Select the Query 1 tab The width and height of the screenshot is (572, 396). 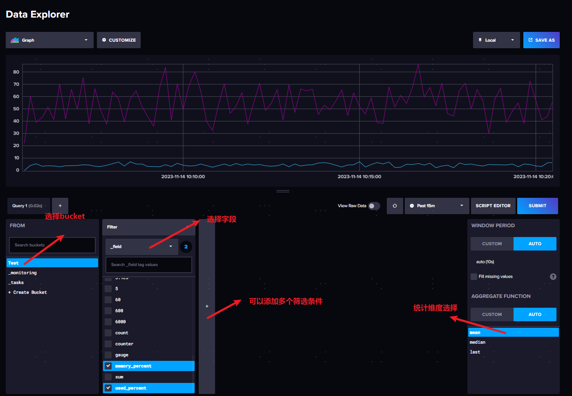[28, 206]
